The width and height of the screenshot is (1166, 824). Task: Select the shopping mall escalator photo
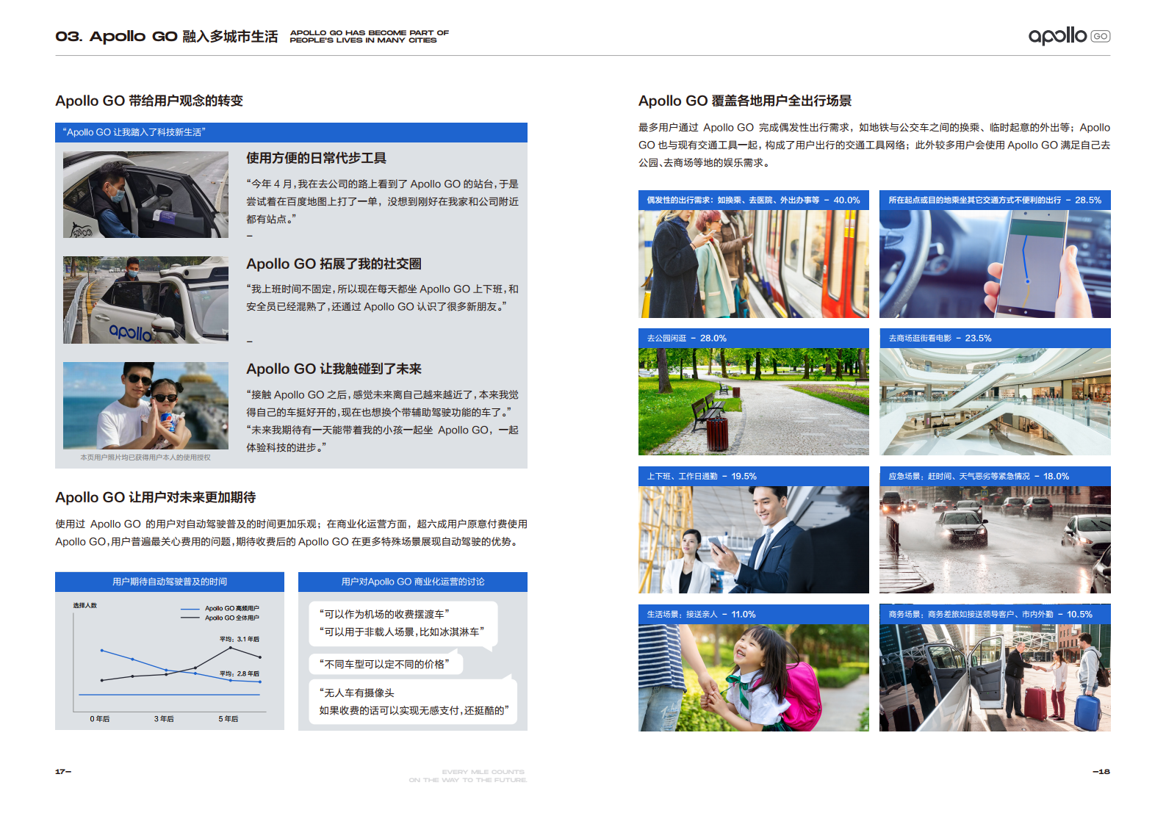tap(995, 402)
